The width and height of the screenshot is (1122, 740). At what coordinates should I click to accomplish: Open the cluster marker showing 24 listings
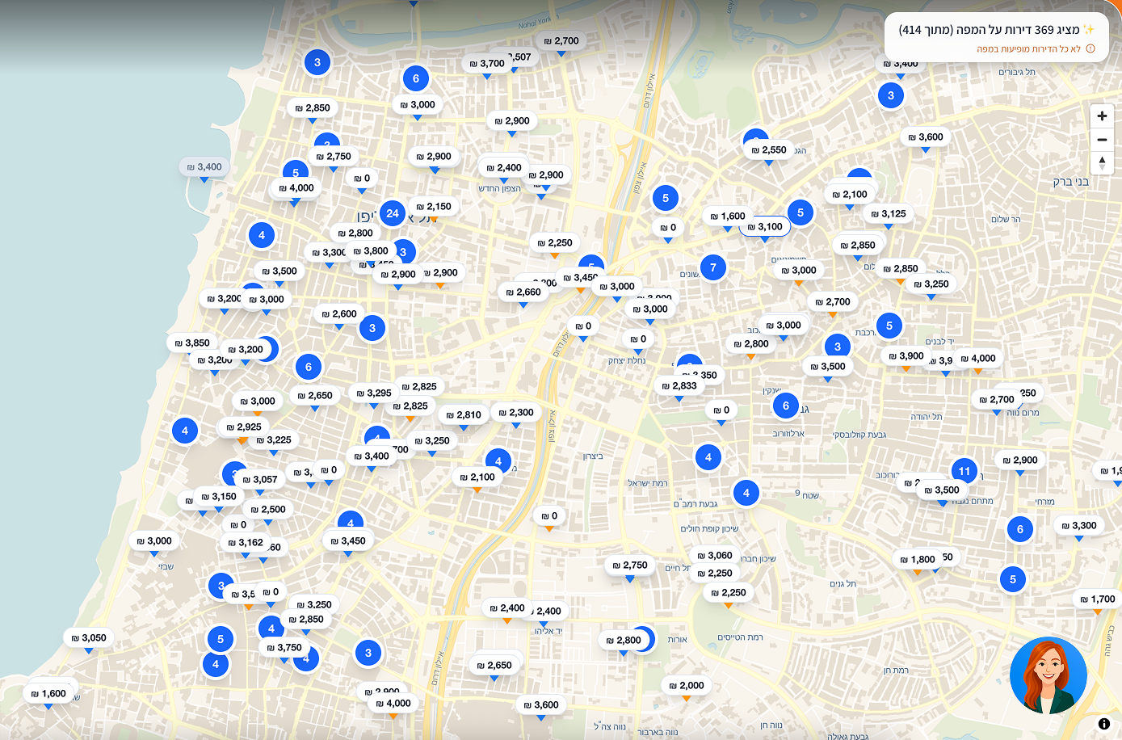coord(393,214)
